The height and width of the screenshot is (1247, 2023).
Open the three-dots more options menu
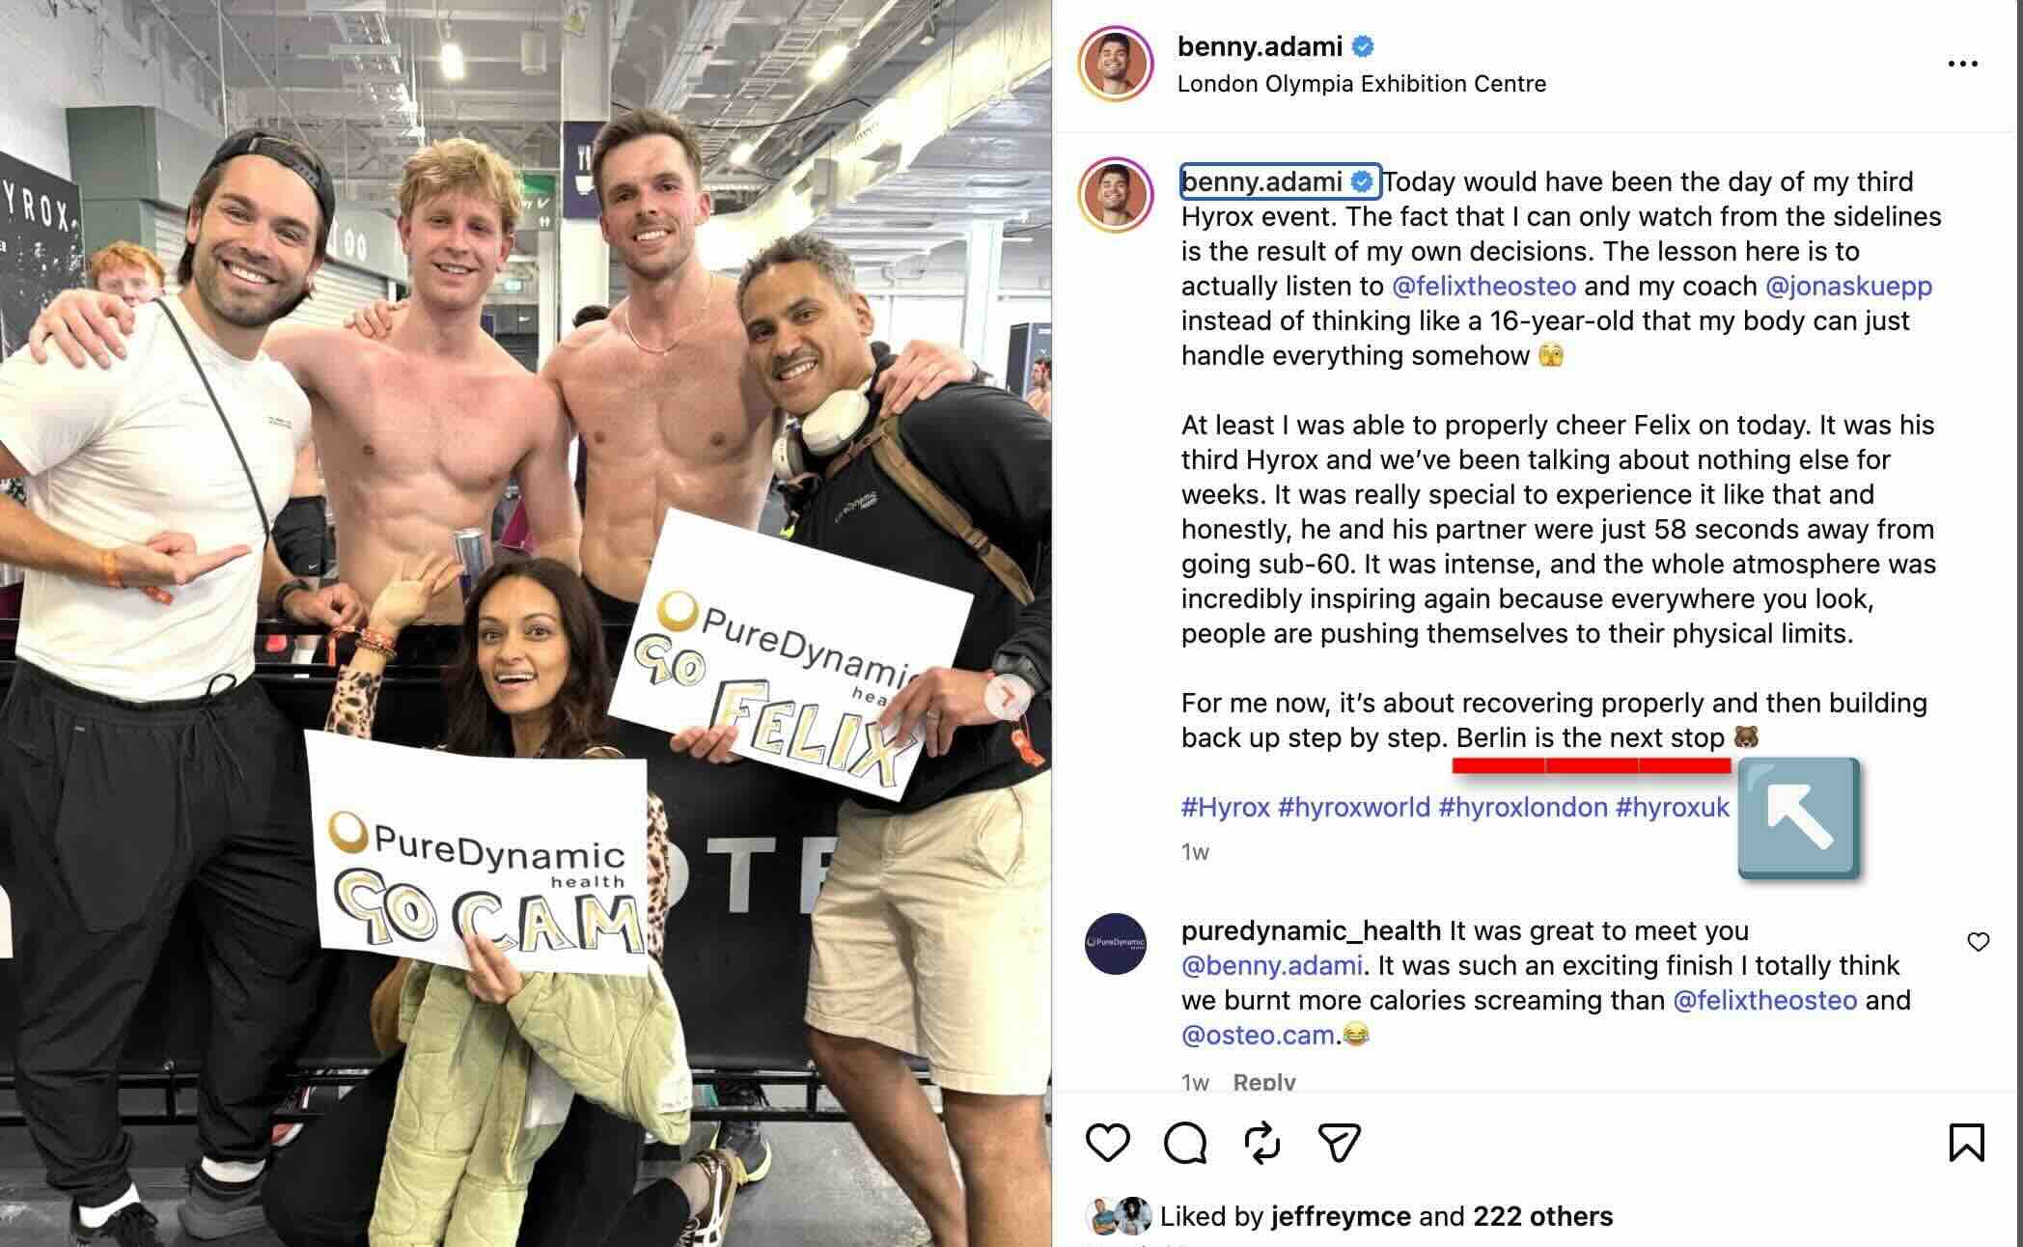point(1962,64)
